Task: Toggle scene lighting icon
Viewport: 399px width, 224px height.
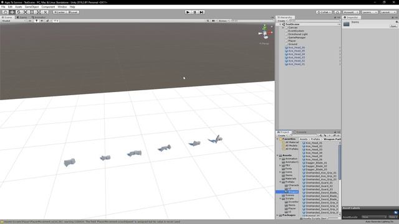Action: [x=36, y=21]
